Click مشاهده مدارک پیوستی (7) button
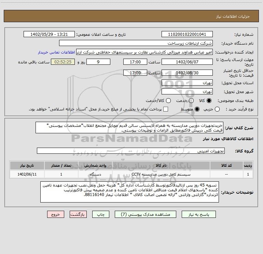Image resolution: width=263 pixels, height=254 pixels. pyautogui.click(x=146, y=214)
